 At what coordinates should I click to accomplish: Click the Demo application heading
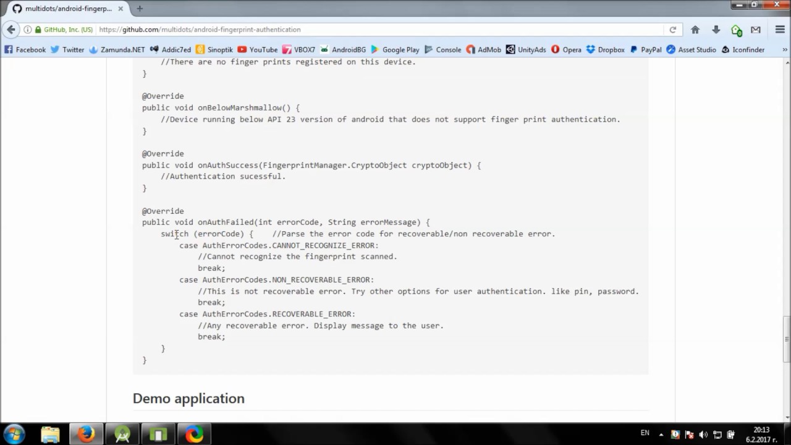coord(188,398)
